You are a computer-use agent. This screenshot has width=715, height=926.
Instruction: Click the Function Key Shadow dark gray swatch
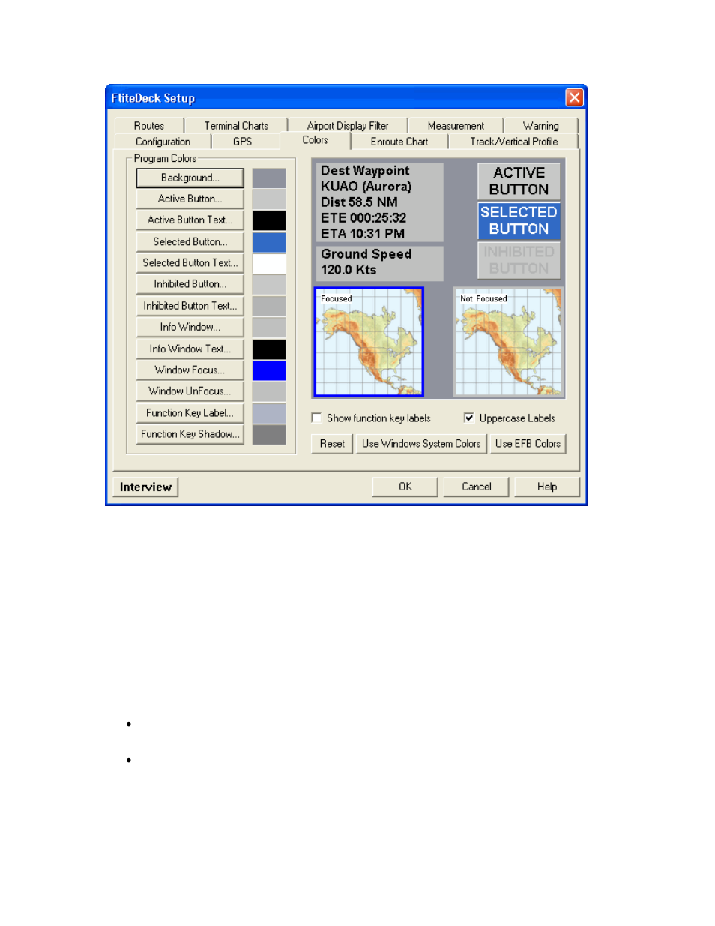(x=269, y=435)
